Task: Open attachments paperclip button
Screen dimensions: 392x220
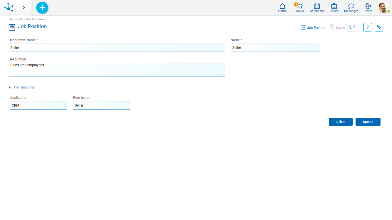Action: 379,27
